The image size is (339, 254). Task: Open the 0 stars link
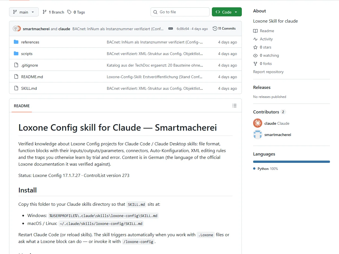pos(266,47)
